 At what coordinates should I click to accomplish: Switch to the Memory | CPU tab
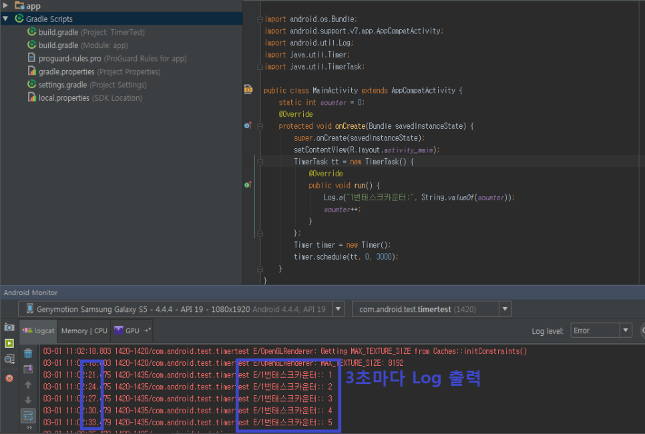(x=84, y=331)
